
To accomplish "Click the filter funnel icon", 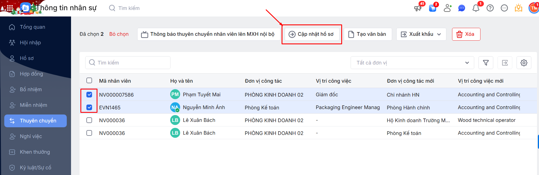I will (x=486, y=63).
